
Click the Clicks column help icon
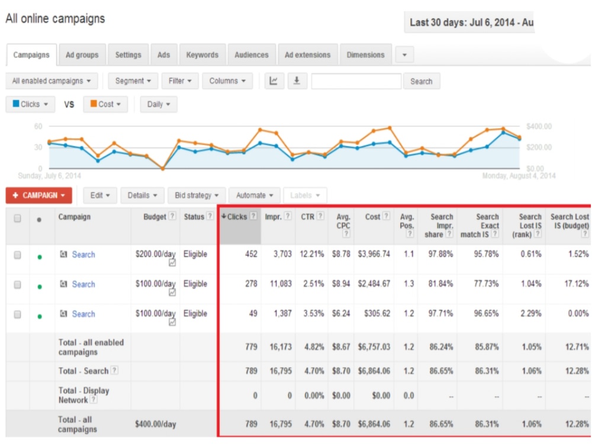pyautogui.click(x=254, y=216)
